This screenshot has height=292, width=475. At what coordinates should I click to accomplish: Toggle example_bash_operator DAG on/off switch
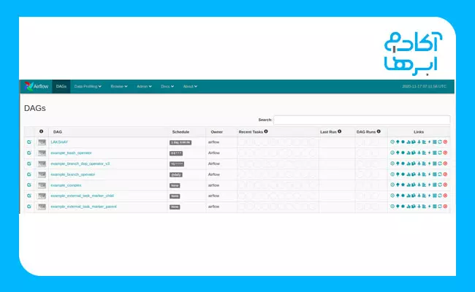pyautogui.click(x=42, y=153)
